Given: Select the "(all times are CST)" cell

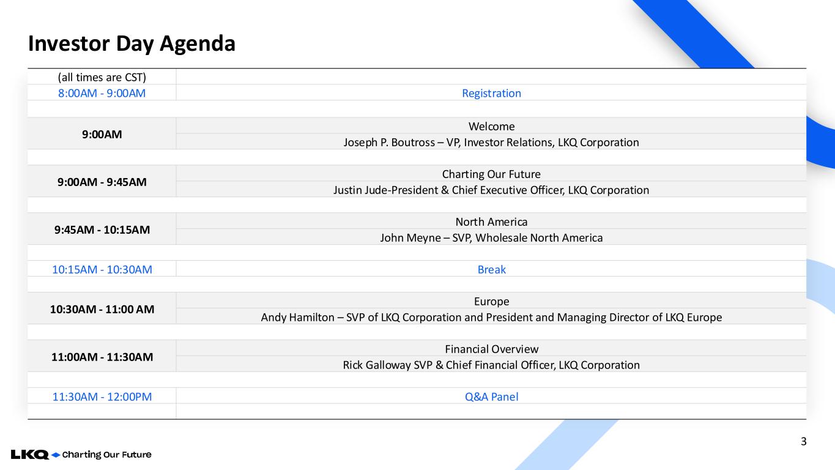Looking at the screenshot, I should pyautogui.click(x=102, y=76).
